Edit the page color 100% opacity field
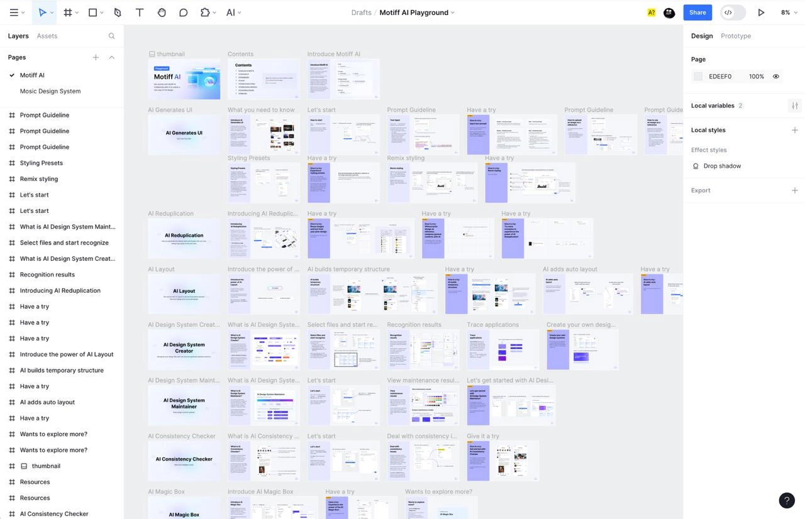805x519 pixels. 757,77
